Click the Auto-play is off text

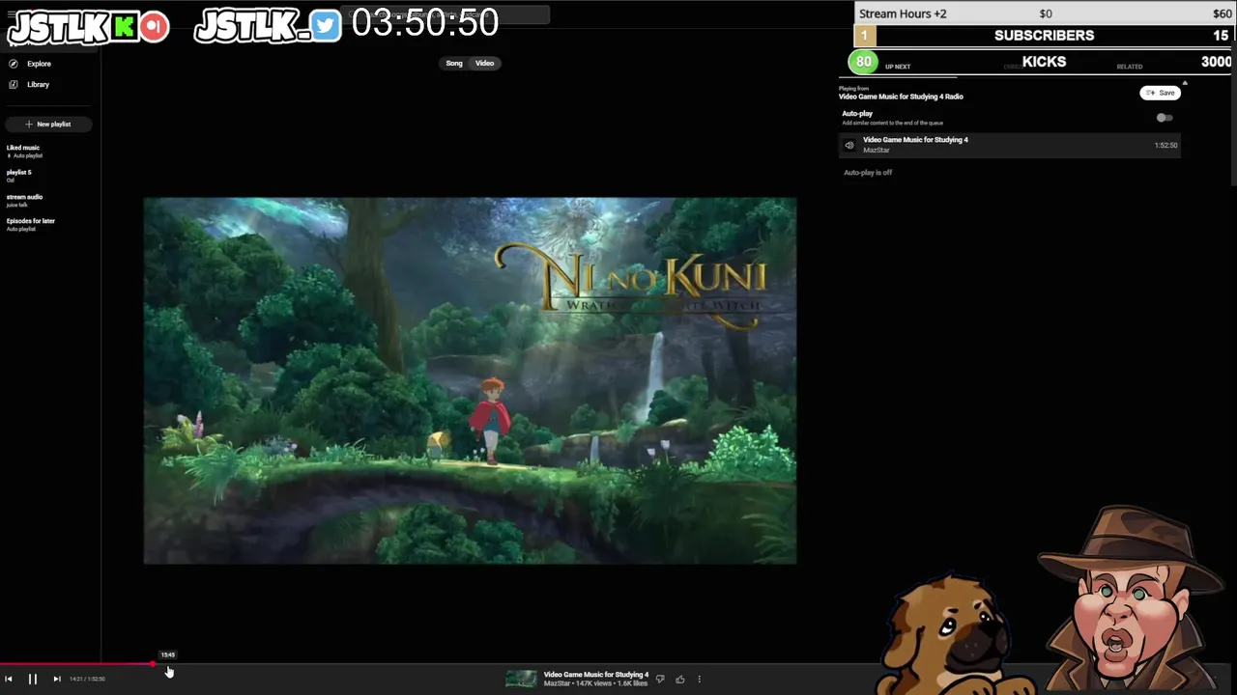click(868, 173)
